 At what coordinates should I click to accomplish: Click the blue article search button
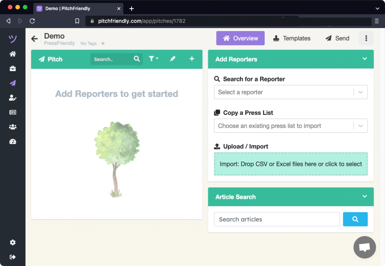355,219
